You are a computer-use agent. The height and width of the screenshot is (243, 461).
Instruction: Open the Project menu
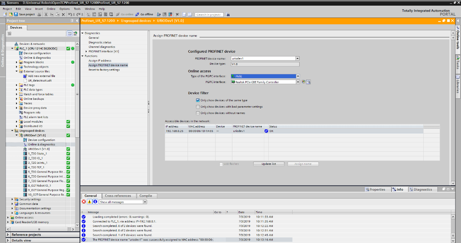tap(7, 9)
